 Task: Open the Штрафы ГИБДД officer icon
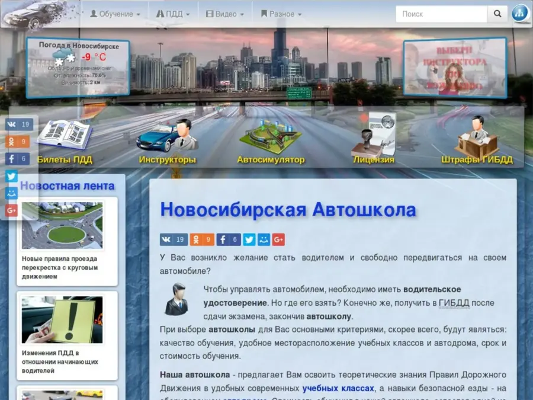tap(477, 137)
